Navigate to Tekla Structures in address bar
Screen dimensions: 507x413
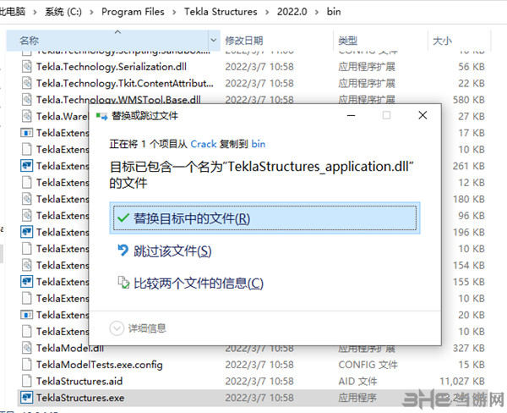(221, 12)
